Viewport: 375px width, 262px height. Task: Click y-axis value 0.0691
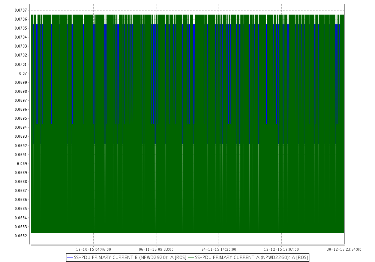[21, 155]
